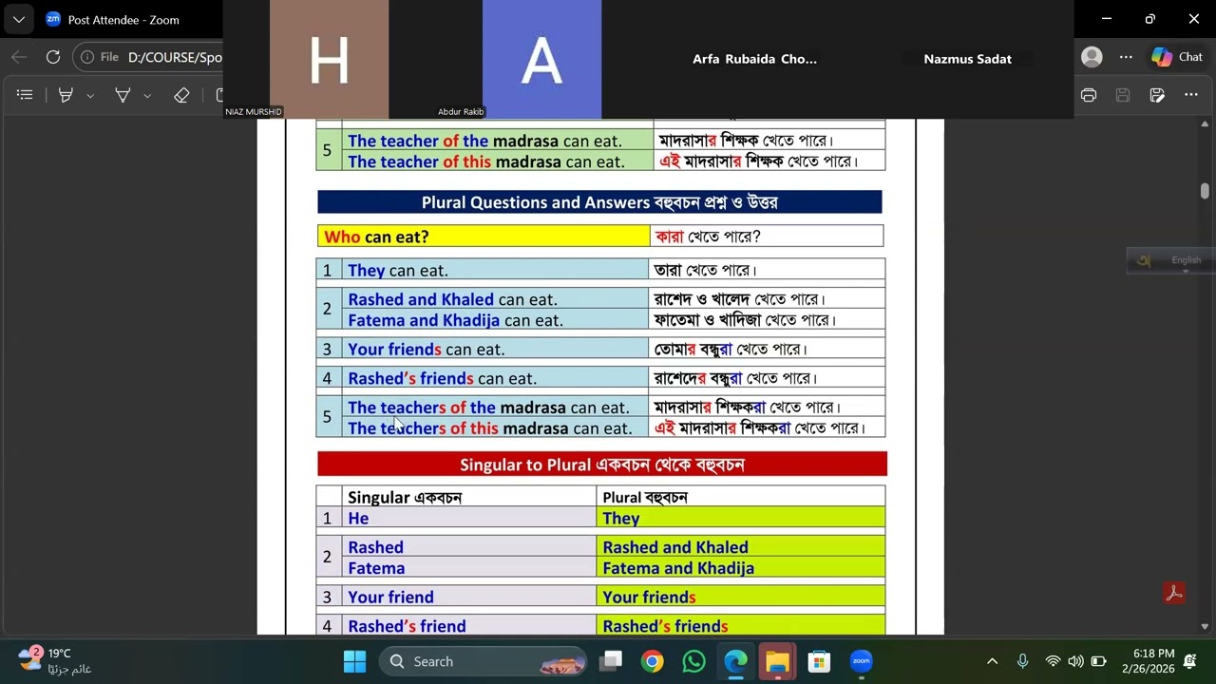Click 'Your friends can eat.' text

[426, 350]
